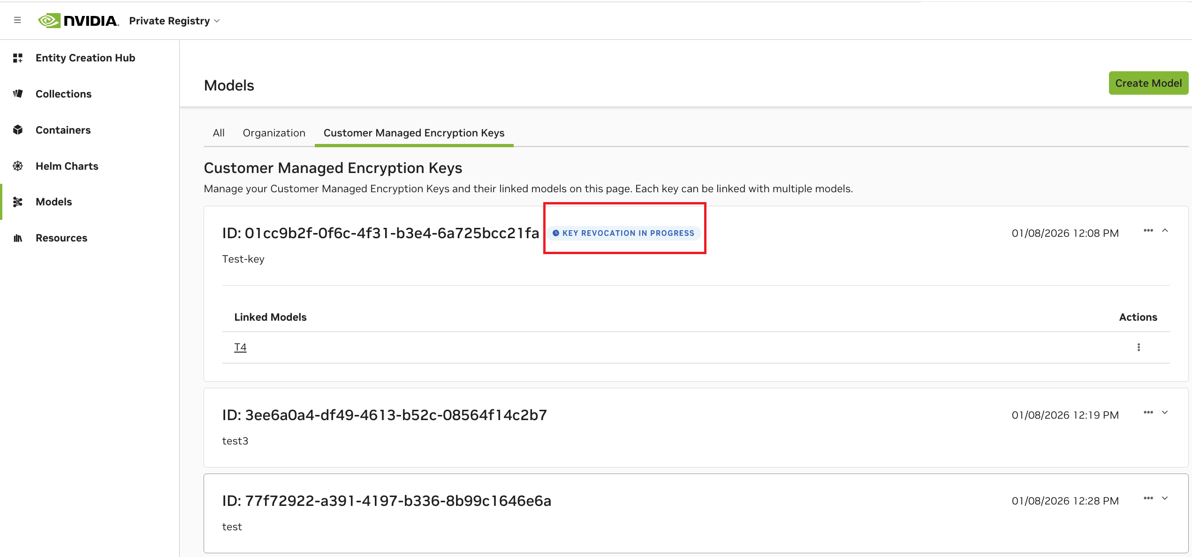Click the Create Model button
Viewport: 1192px width, 557px height.
coord(1148,83)
